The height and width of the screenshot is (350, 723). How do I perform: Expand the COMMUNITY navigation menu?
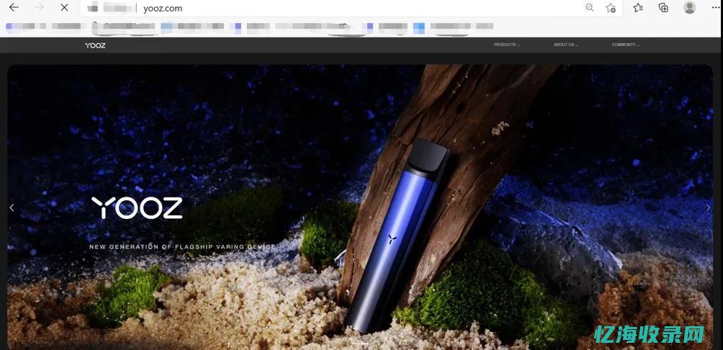(x=626, y=45)
